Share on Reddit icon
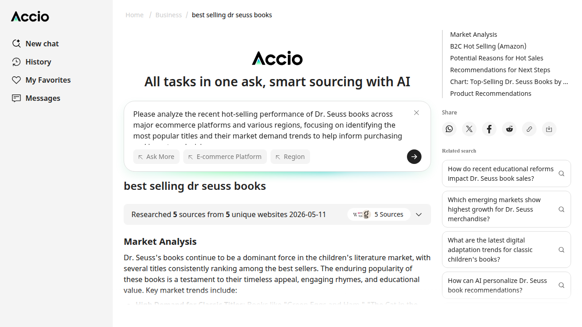The image size is (582, 327). (x=509, y=129)
